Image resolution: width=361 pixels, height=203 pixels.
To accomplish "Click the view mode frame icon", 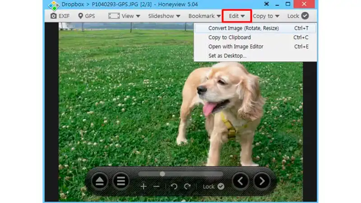I will pos(114,16).
